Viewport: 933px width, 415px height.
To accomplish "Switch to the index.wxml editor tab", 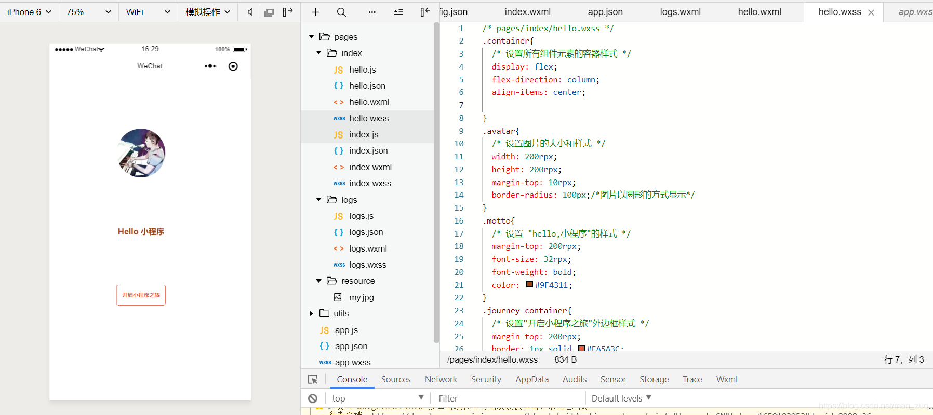I will [527, 12].
